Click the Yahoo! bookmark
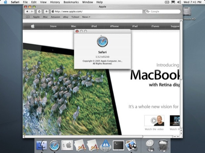This screenshot has width=205, height=153. pos(75,17)
